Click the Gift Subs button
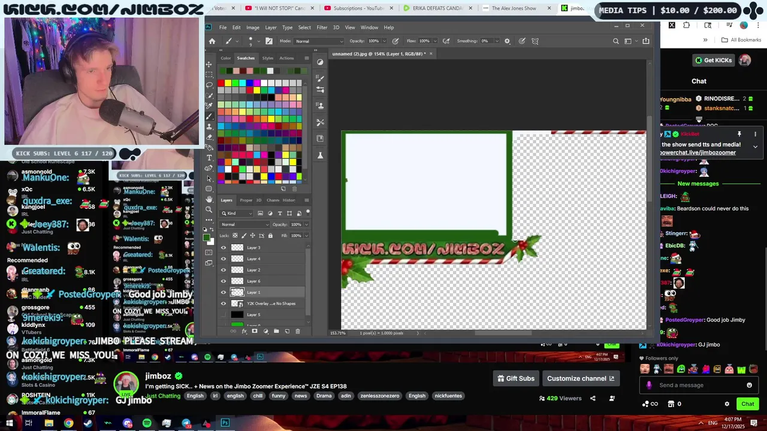 (x=515, y=378)
